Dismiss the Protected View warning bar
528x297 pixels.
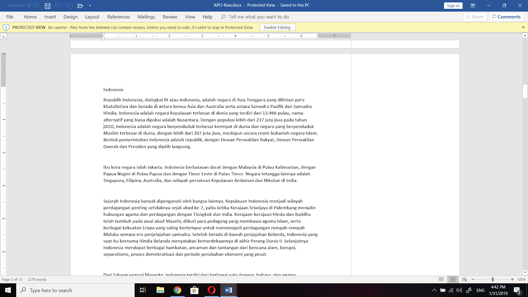point(523,27)
